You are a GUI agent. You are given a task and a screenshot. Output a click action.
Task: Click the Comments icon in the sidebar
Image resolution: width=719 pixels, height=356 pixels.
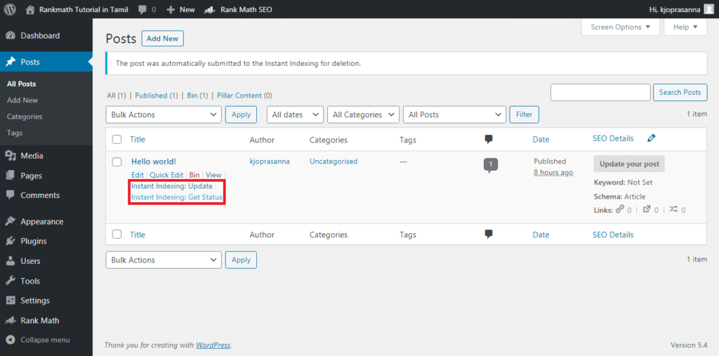11,195
